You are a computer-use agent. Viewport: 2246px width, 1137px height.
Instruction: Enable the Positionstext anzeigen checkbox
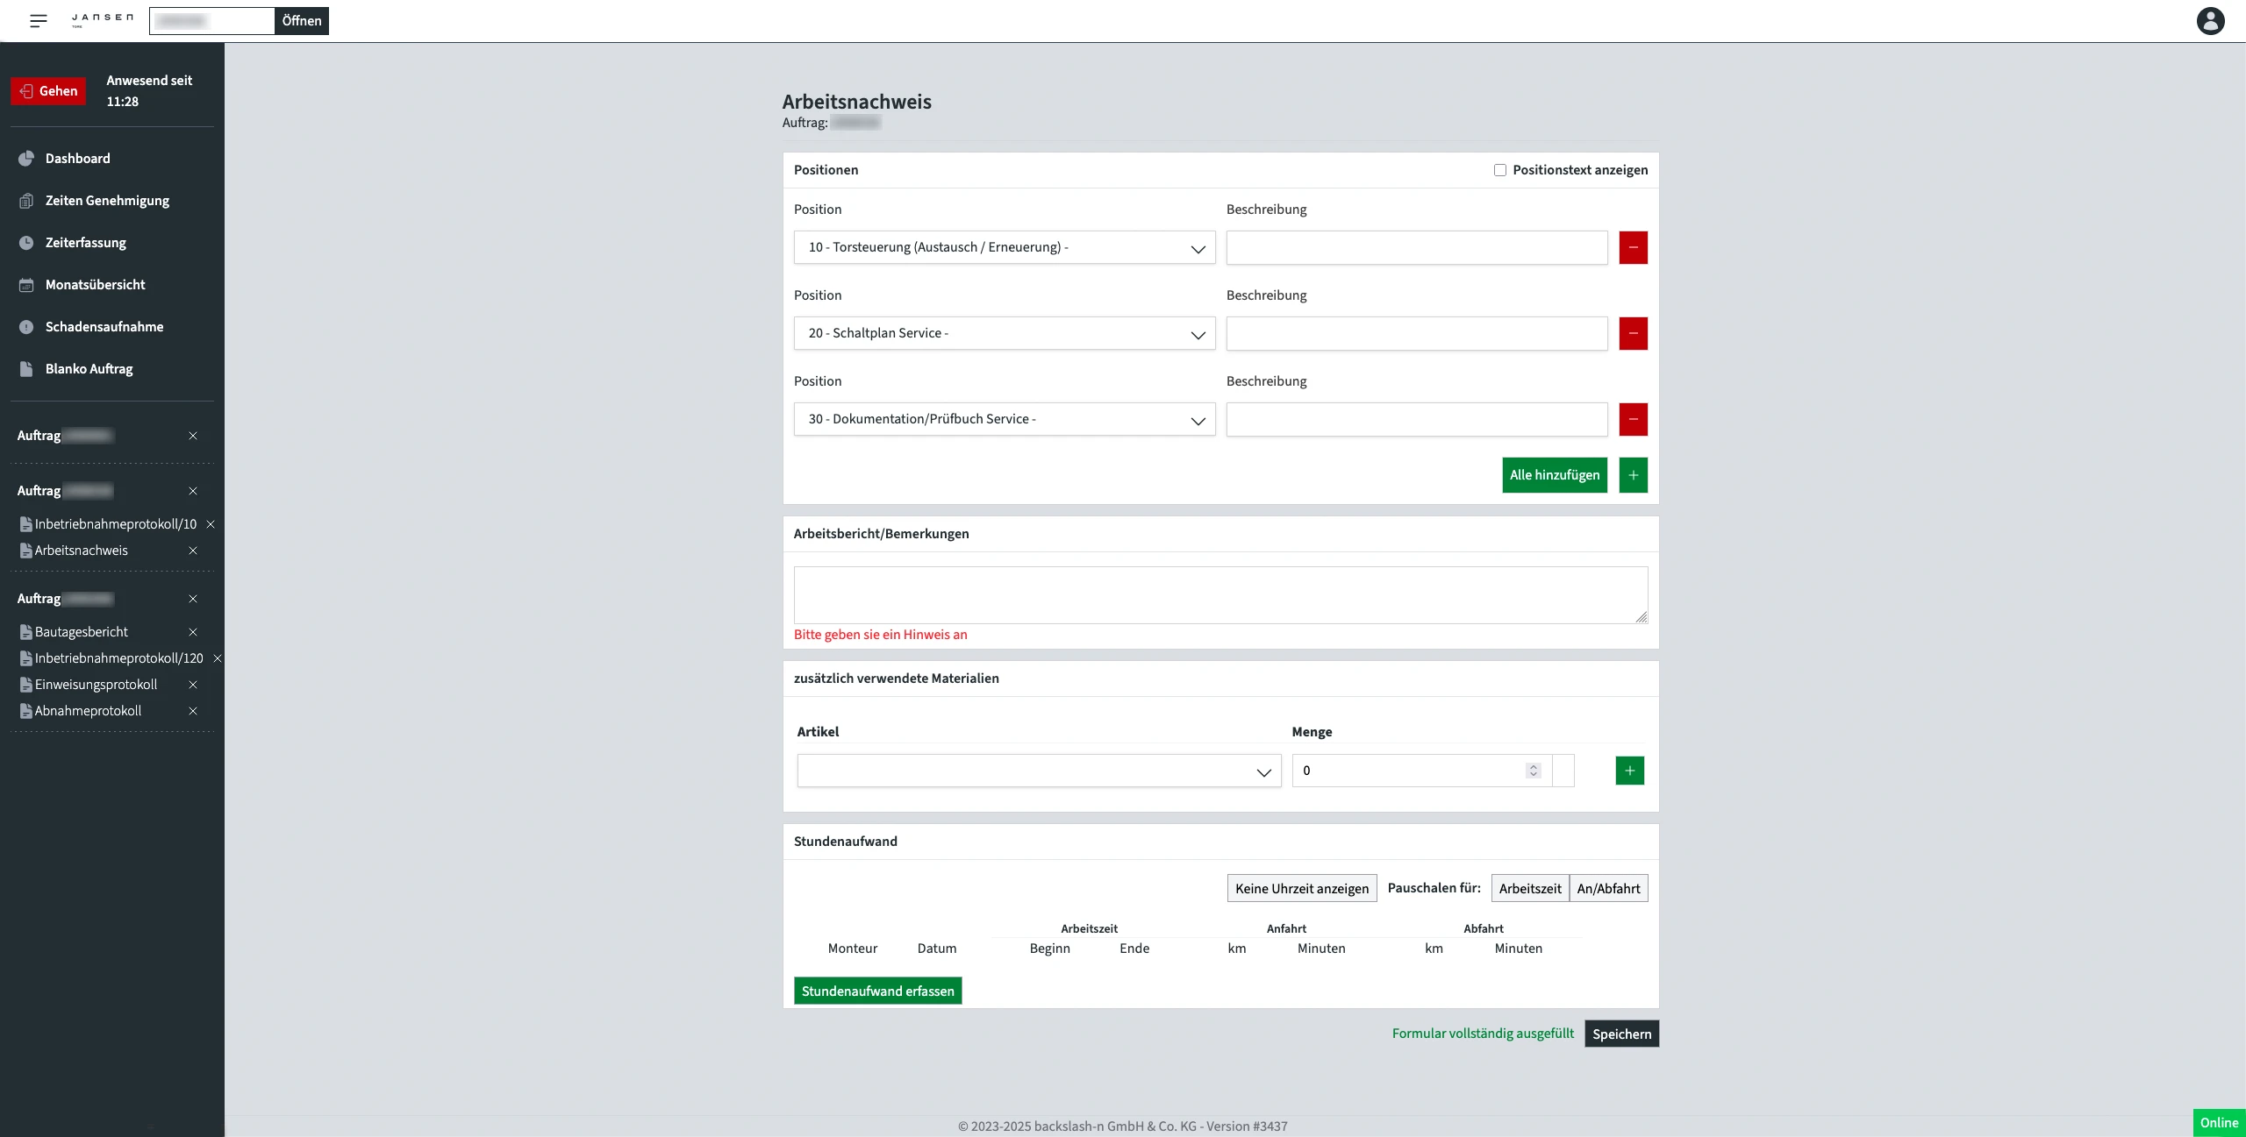click(x=1500, y=170)
